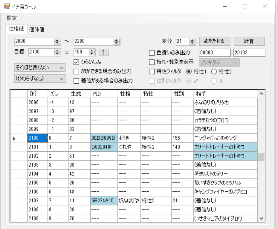Open the (かわらずなし) dropdown
This screenshot has height=229, width=277.
(x=40, y=79)
